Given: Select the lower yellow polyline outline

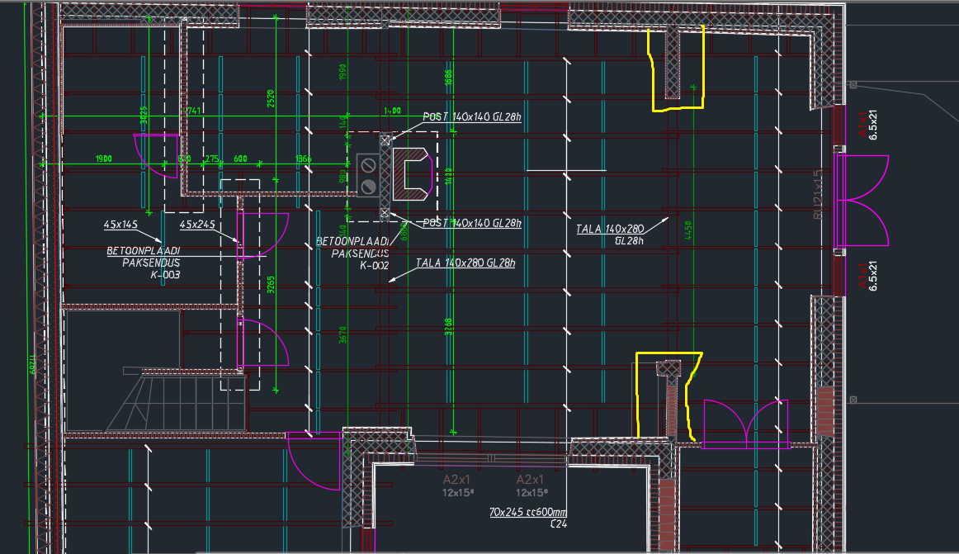Looking at the screenshot, I should (x=636, y=395).
